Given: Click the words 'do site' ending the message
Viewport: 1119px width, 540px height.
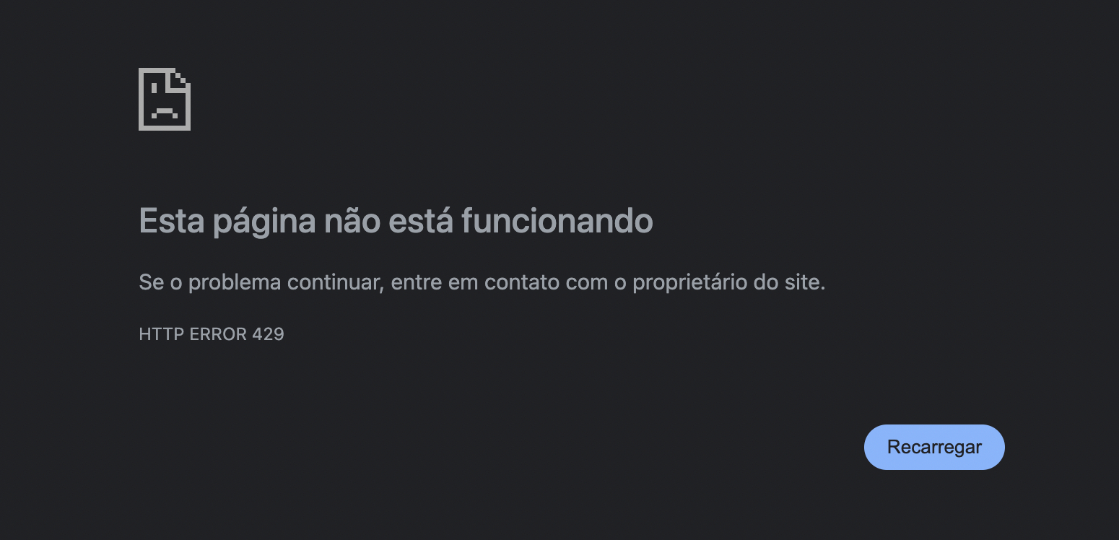Looking at the screenshot, I should 788,282.
